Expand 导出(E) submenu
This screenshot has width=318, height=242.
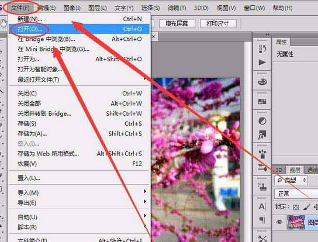tap(79, 203)
